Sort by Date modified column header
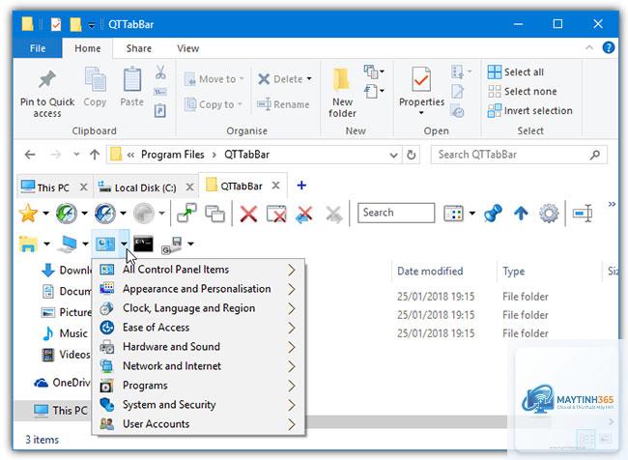Screen dimensions: 628x460 pyautogui.click(x=430, y=272)
